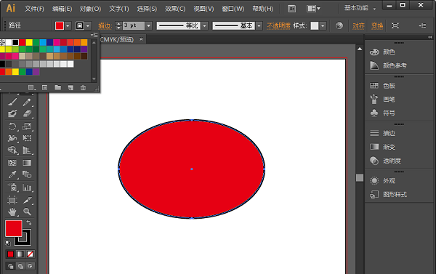Open the 基本功能 workspace switcher
Screen dimensions: 436x274
360,8
